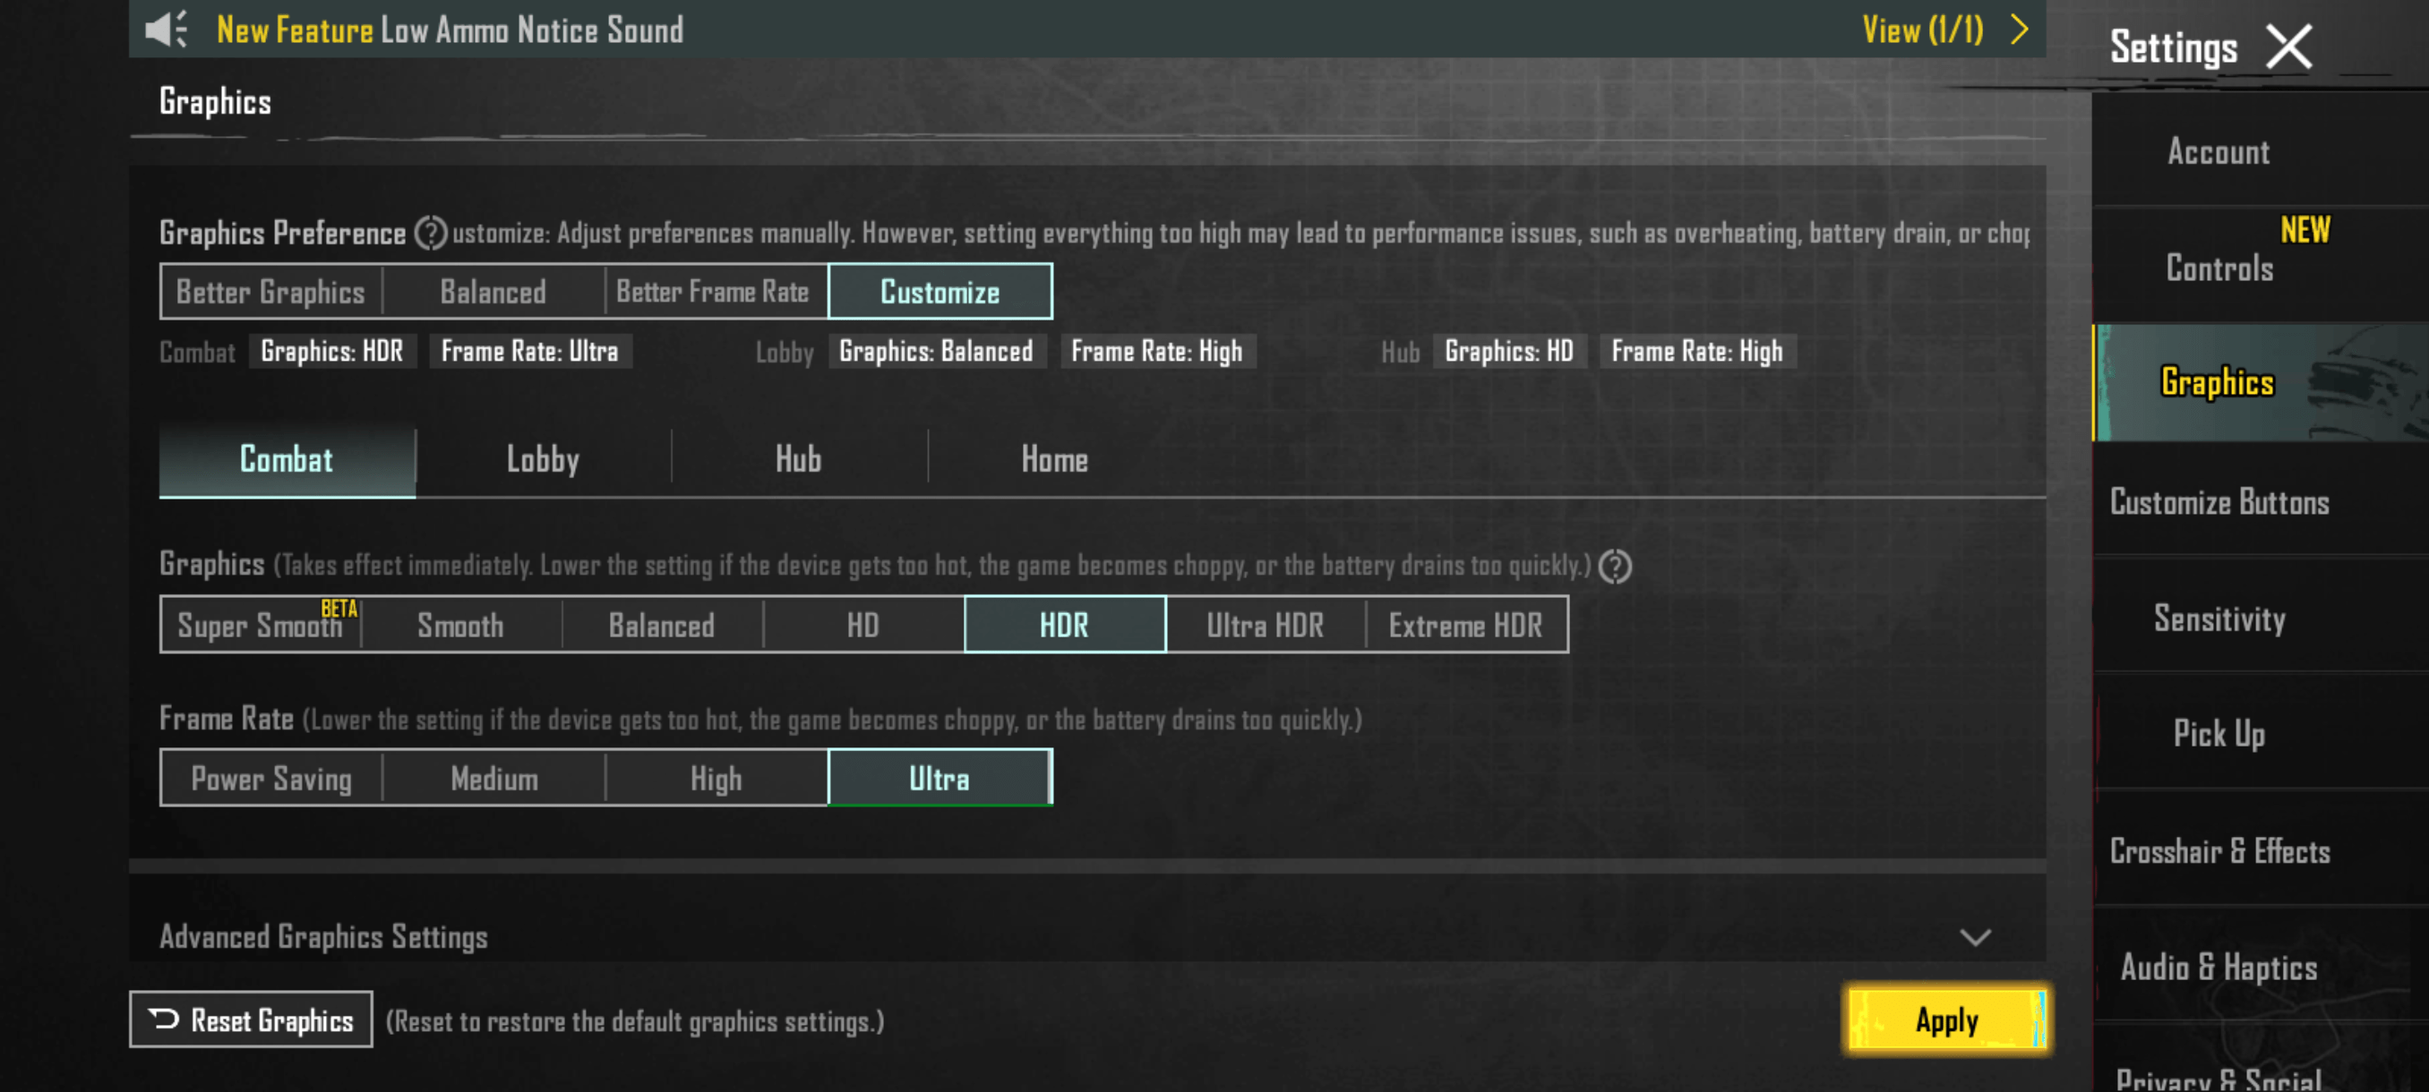Click View (1/1) announcement link
Image resolution: width=2429 pixels, height=1092 pixels.
[1922, 30]
